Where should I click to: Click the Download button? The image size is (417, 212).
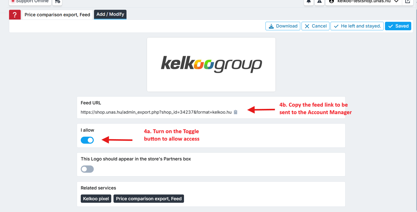tap(283, 26)
